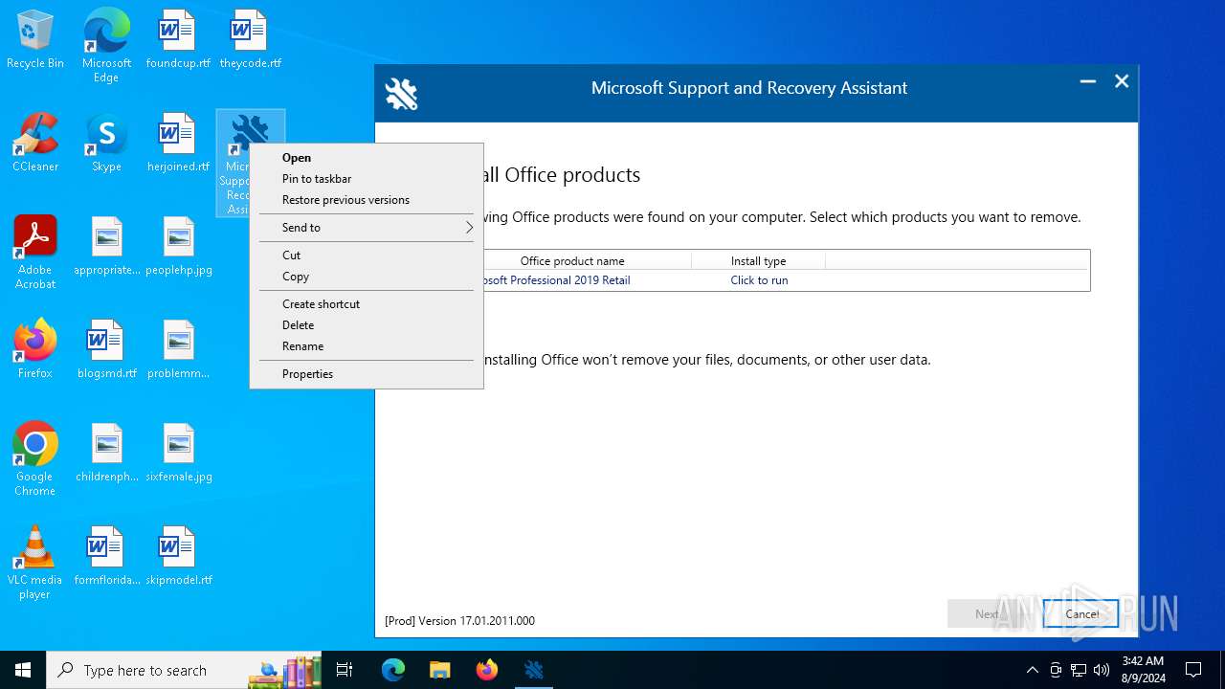Open Firefox desktop shortcut
This screenshot has width=1225, height=689.
pos(35,350)
